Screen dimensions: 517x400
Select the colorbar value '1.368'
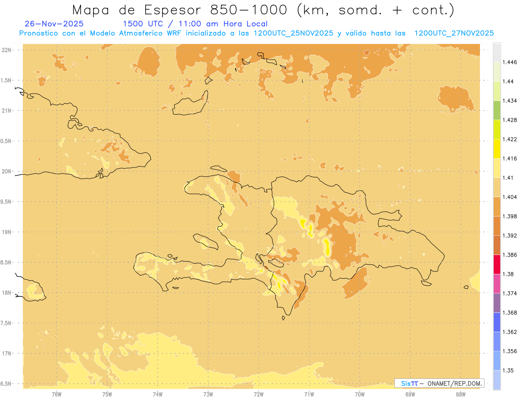click(x=510, y=312)
